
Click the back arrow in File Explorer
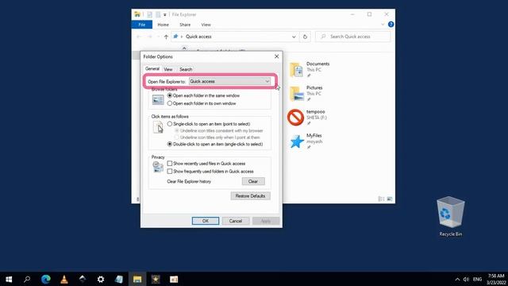[139, 37]
